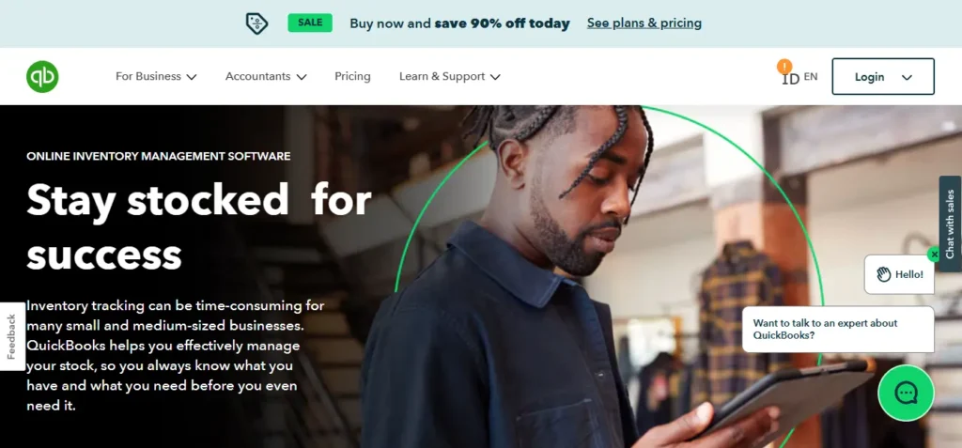The width and height of the screenshot is (962, 448).
Task: Expand the For Business menu chevron
Action: pyautogui.click(x=192, y=77)
